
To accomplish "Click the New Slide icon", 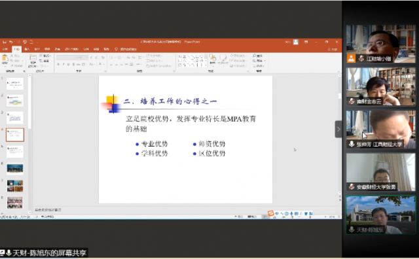I will tap(33, 58).
